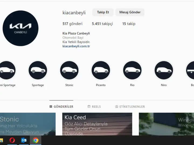Open the 15 takip following list
The width and height of the screenshot is (194, 145).
[129, 24]
